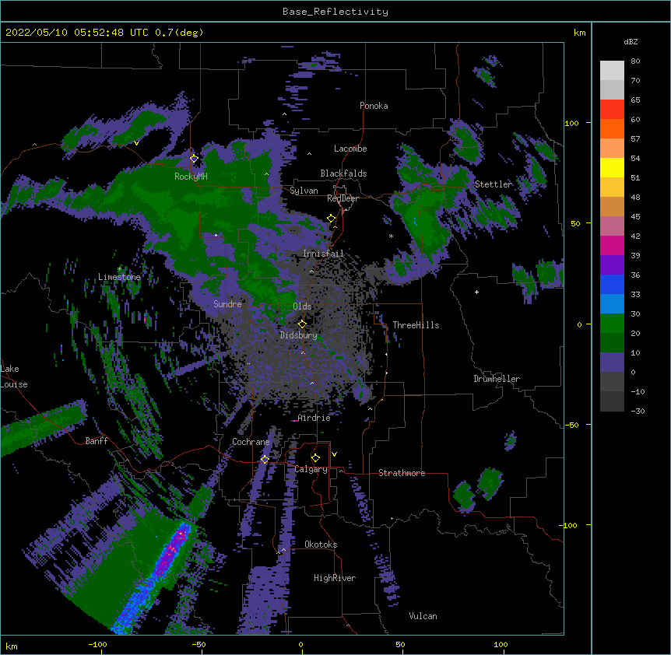The height and width of the screenshot is (655, 671).
Task: Click the asterisk marker above Limestone label
Action: 119,268
